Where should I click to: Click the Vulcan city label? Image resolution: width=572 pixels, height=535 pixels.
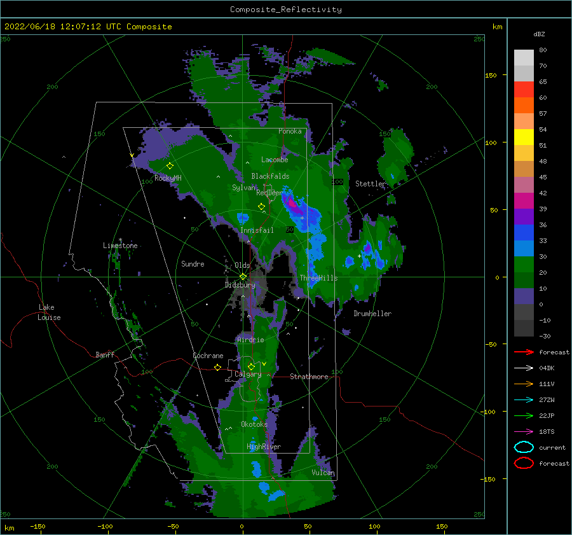(x=323, y=473)
